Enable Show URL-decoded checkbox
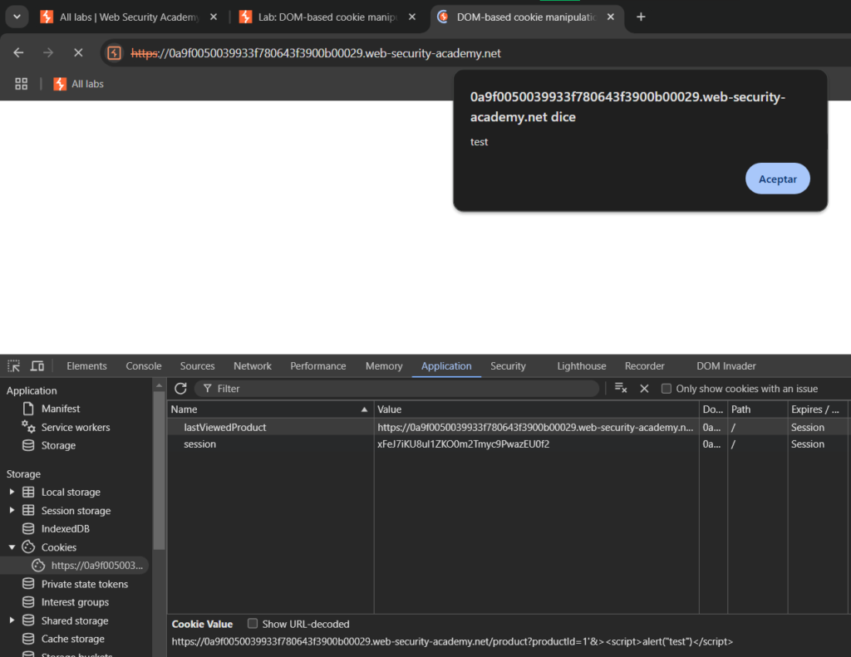The width and height of the screenshot is (851, 657). click(x=253, y=624)
